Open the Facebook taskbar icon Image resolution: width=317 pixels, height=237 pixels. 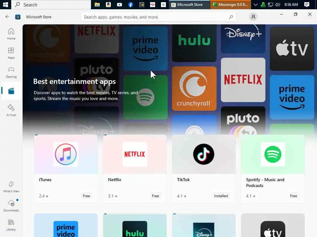(131, 4)
